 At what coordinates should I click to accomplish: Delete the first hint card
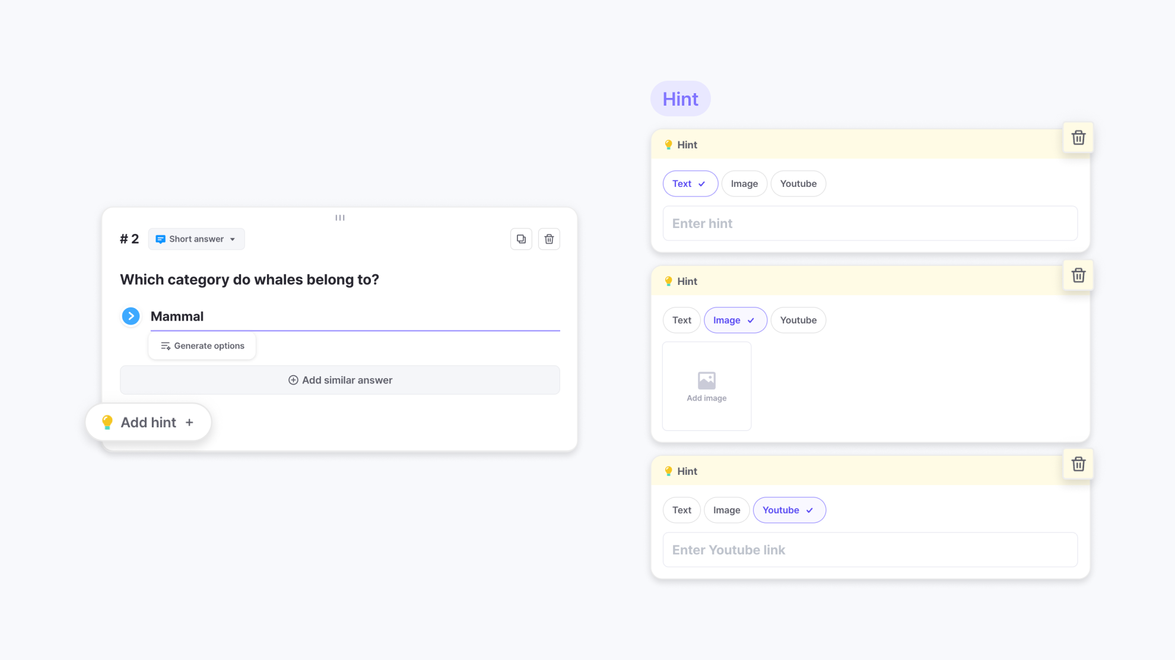click(1078, 138)
